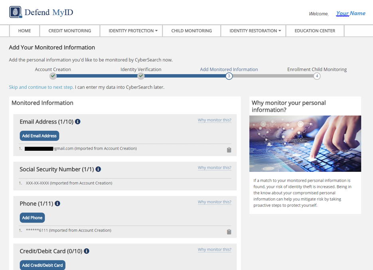Click the Add Your Monitored Information heading
This screenshot has height=270, width=373.
(52, 47)
